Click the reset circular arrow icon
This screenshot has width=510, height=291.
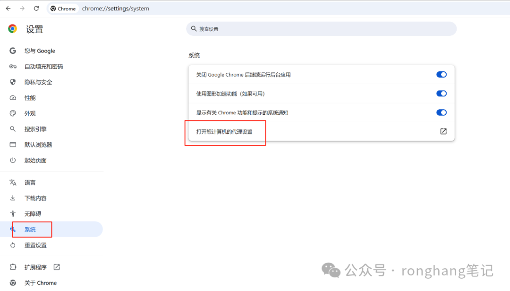(13, 245)
